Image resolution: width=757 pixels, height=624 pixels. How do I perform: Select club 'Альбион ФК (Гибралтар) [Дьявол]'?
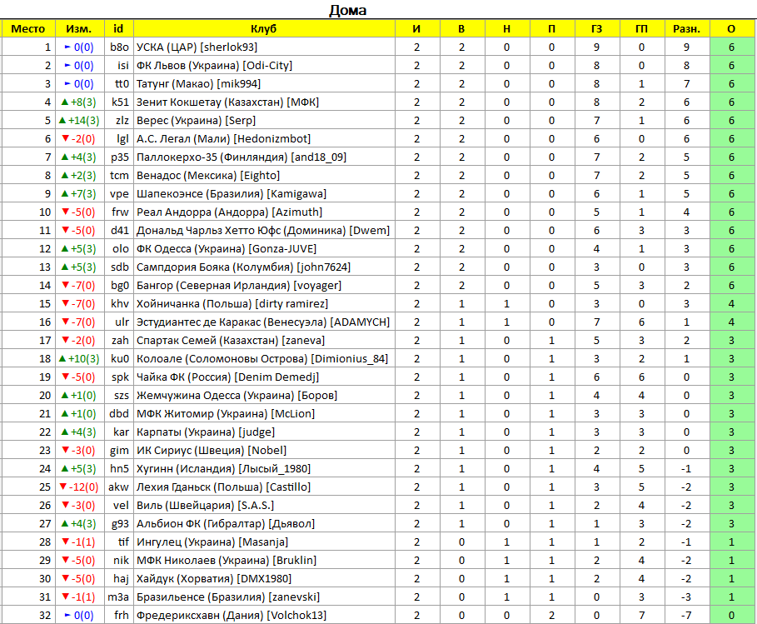pyautogui.click(x=226, y=525)
